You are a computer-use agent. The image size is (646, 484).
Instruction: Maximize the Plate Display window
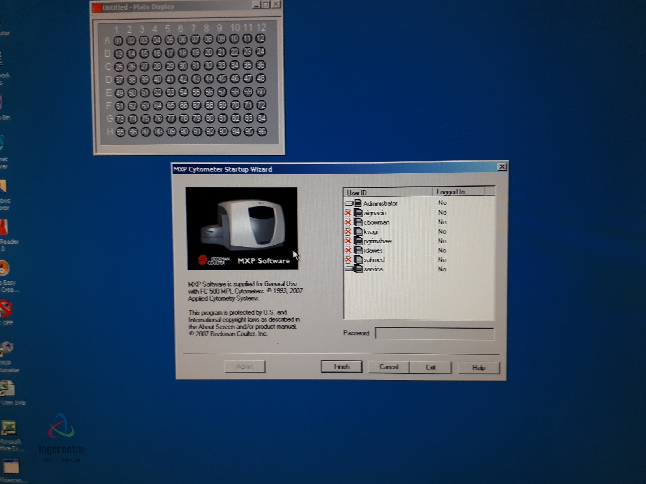click(x=266, y=5)
